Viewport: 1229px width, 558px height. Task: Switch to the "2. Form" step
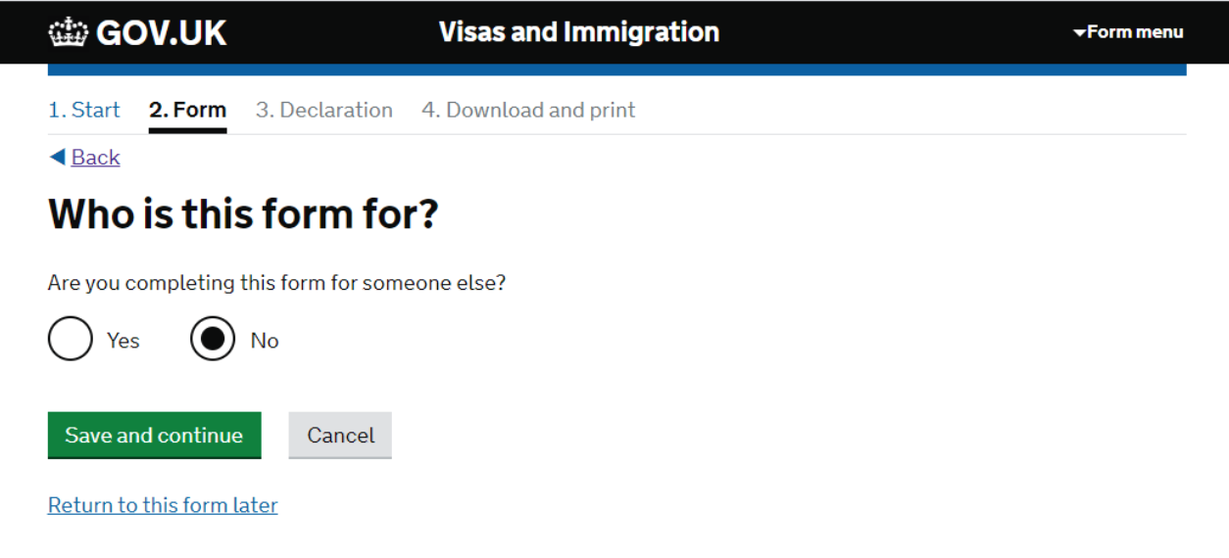coord(187,110)
